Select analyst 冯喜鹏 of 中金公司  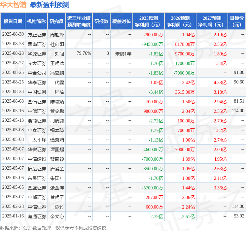57,73
